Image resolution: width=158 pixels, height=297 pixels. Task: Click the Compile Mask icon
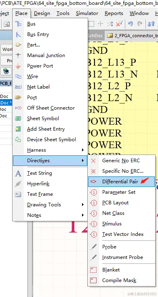click(93, 280)
